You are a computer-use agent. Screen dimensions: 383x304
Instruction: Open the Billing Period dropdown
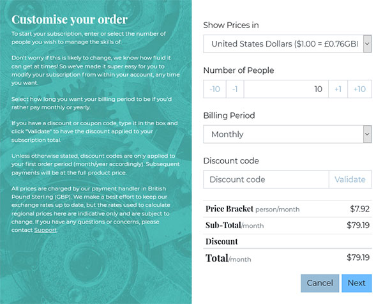coord(287,134)
